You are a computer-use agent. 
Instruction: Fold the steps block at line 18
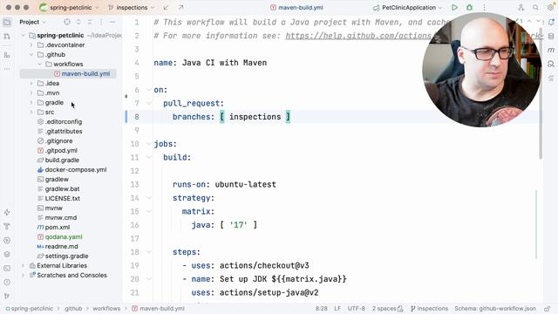coord(149,252)
